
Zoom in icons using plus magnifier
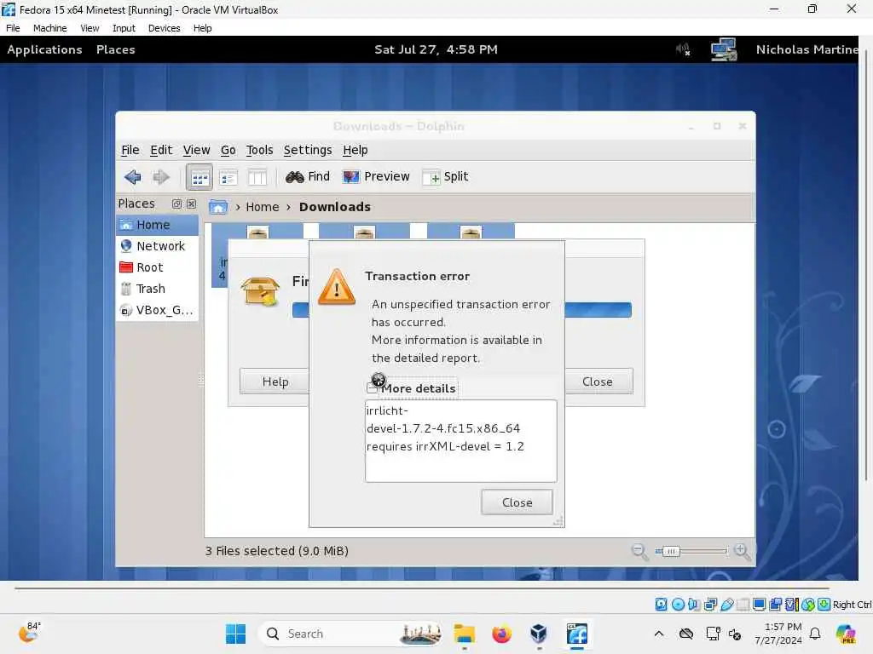741,551
